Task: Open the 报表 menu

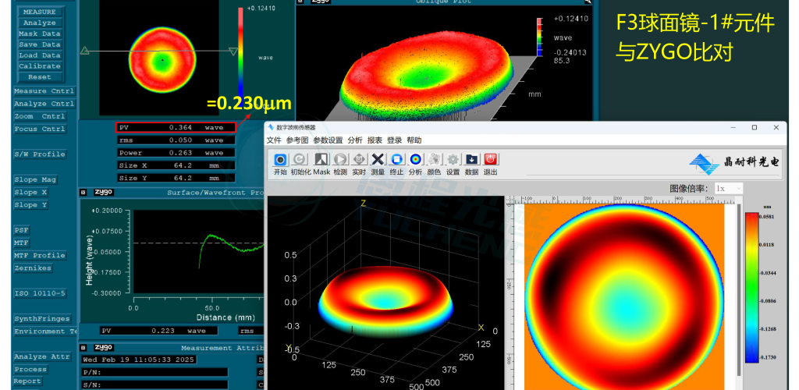Action: tap(375, 140)
